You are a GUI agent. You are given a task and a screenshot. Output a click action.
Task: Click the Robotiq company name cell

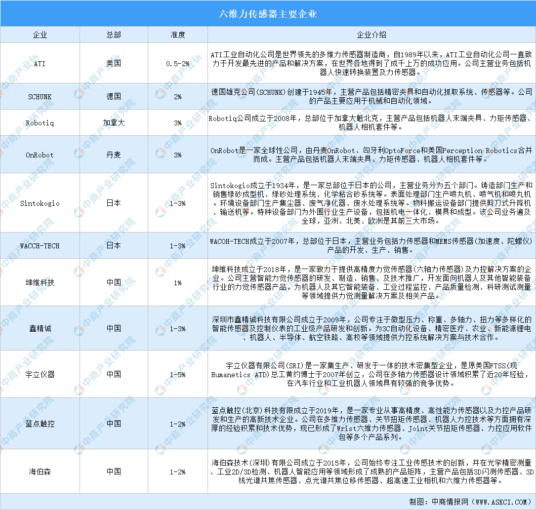click(x=40, y=123)
